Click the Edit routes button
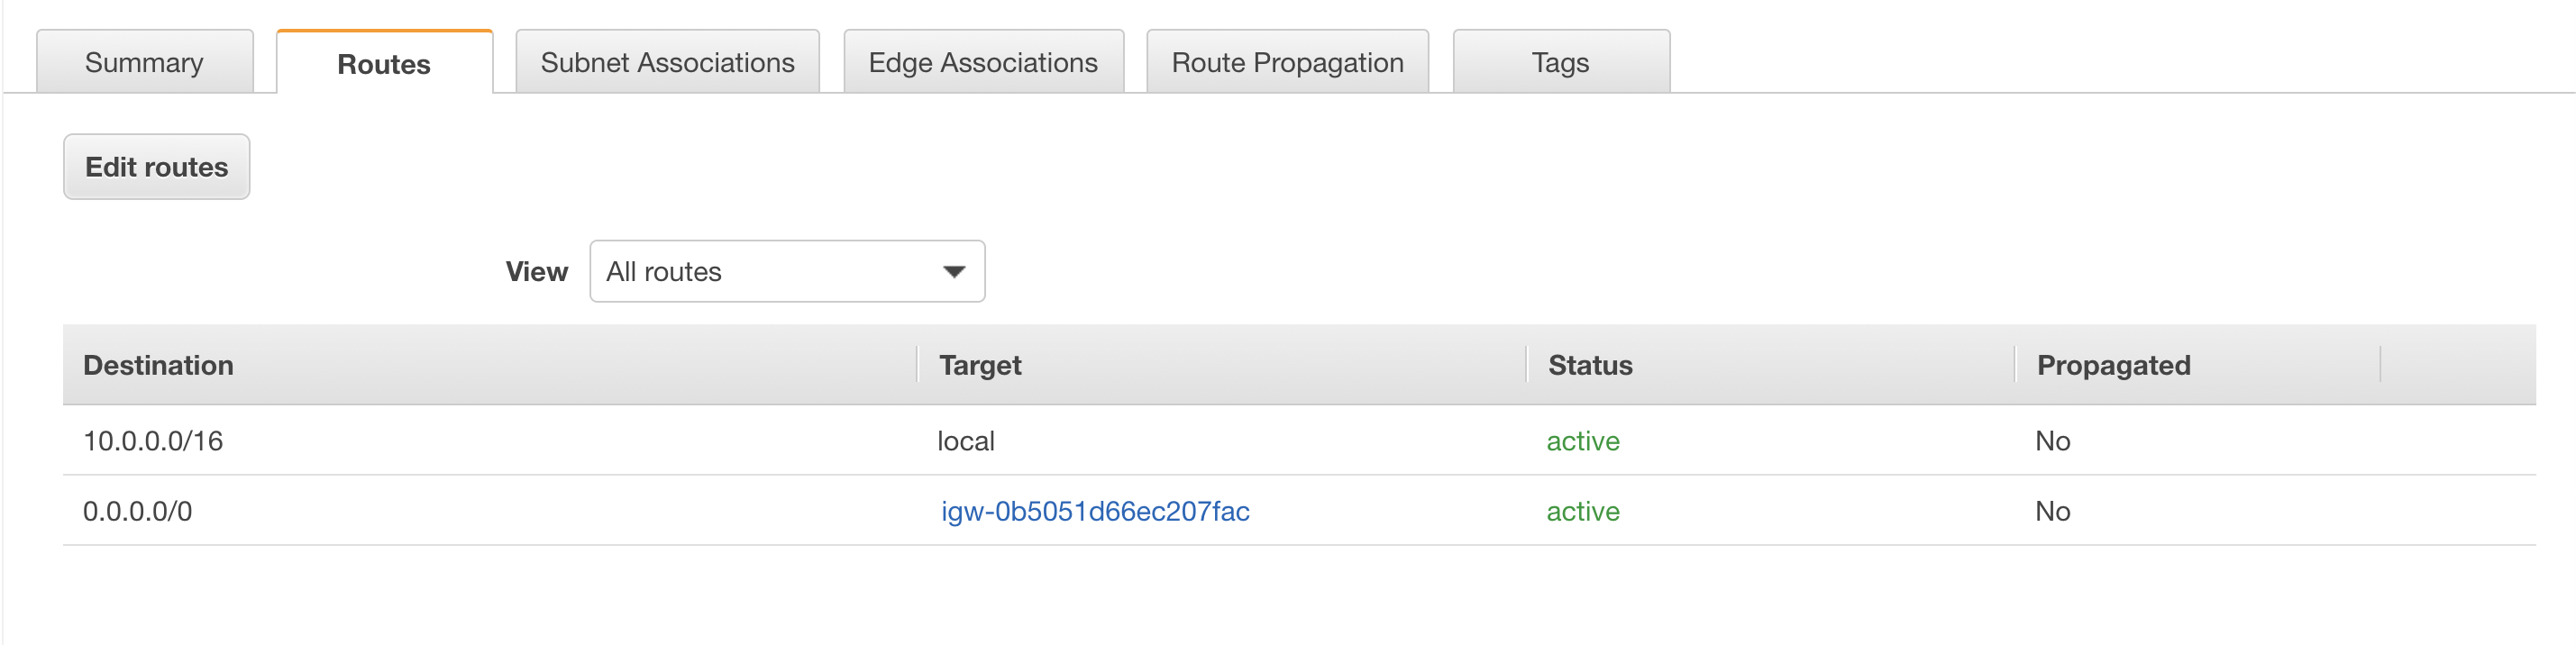Image resolution: width=2576 pixels, height=645 pixels. coord(157,167)
